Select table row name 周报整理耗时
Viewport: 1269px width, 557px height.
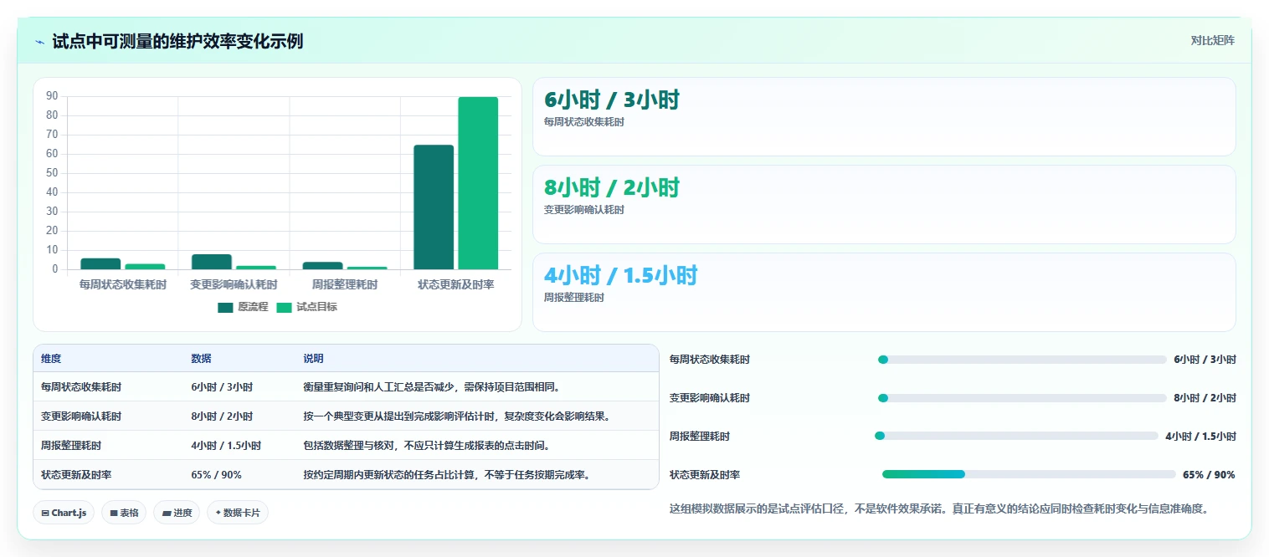pos(71,446)
